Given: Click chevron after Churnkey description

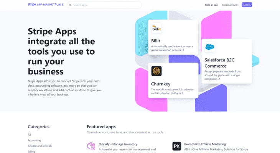Looking at the screenshot, I should point(183,93).
